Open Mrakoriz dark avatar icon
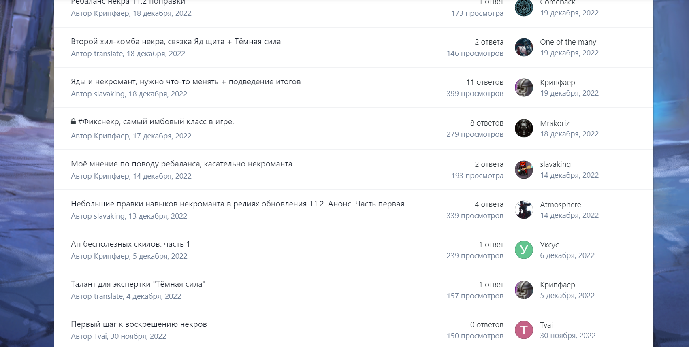The image size is (689, 347). point(524,128)
